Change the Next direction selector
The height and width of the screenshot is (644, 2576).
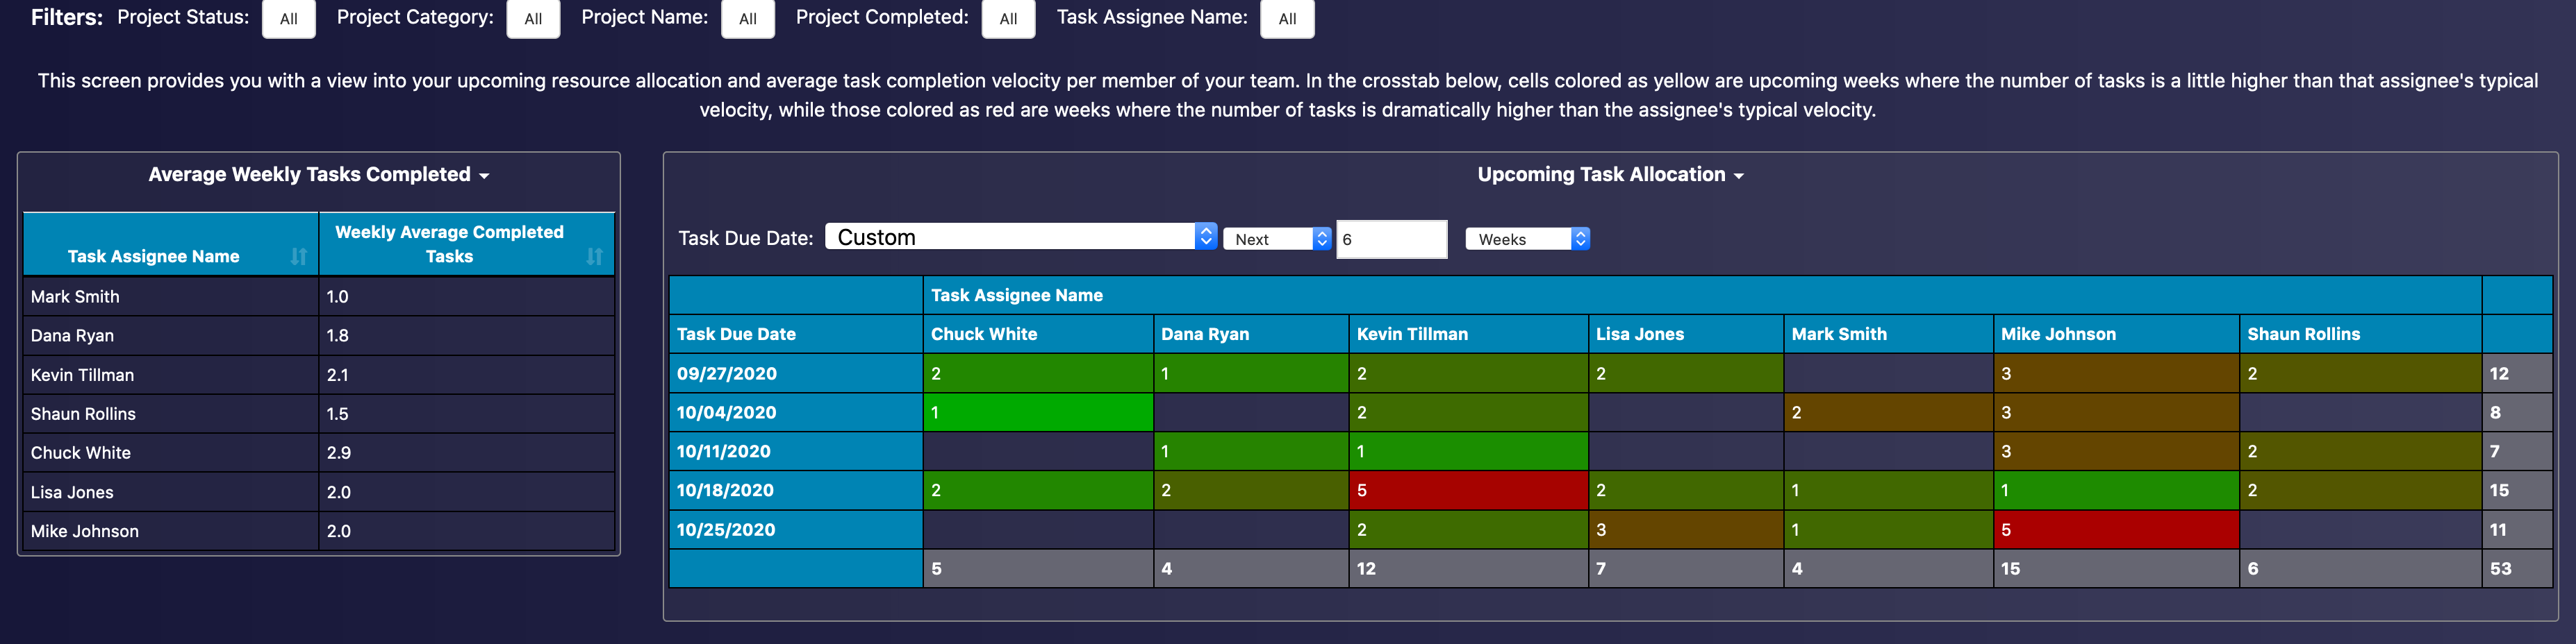[x=1277, y=239]
